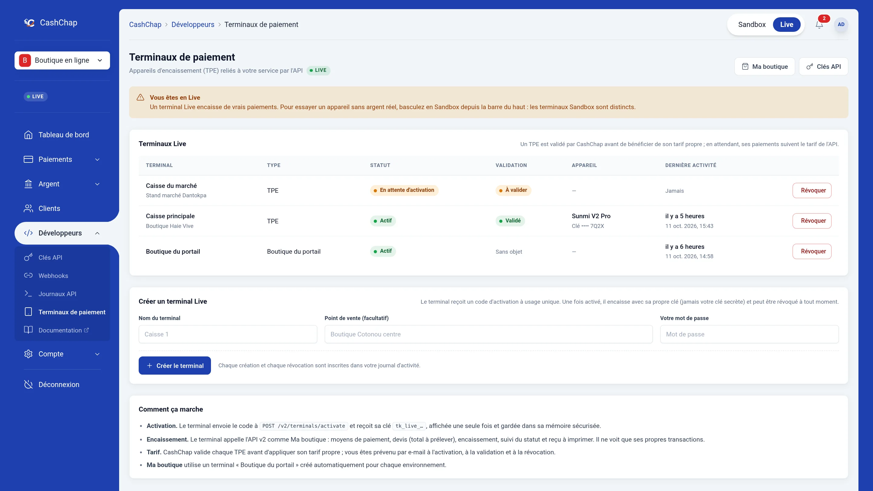Viewport: 873px width, 491px height.
Task: Click the Créer le terminal button
Action: tap(175, 366)
